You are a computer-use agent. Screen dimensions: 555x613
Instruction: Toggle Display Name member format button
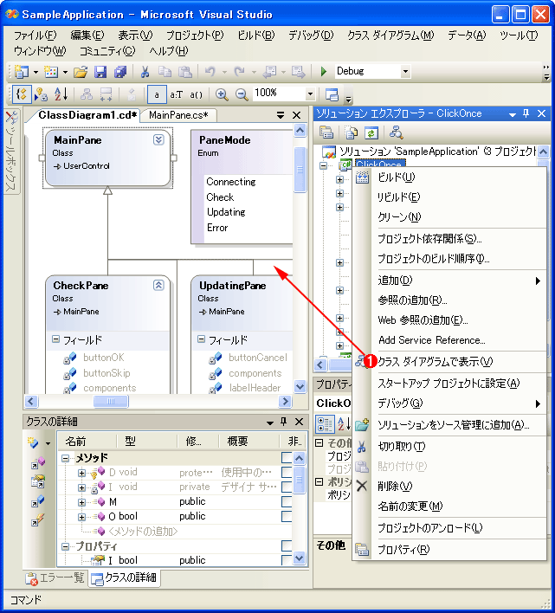[157, 94]
